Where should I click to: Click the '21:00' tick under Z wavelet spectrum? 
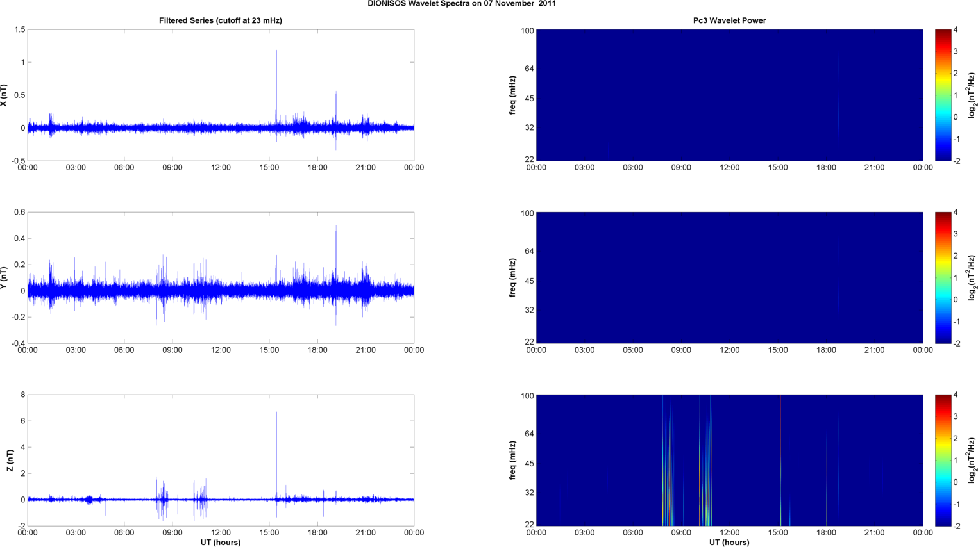(875, 533)
